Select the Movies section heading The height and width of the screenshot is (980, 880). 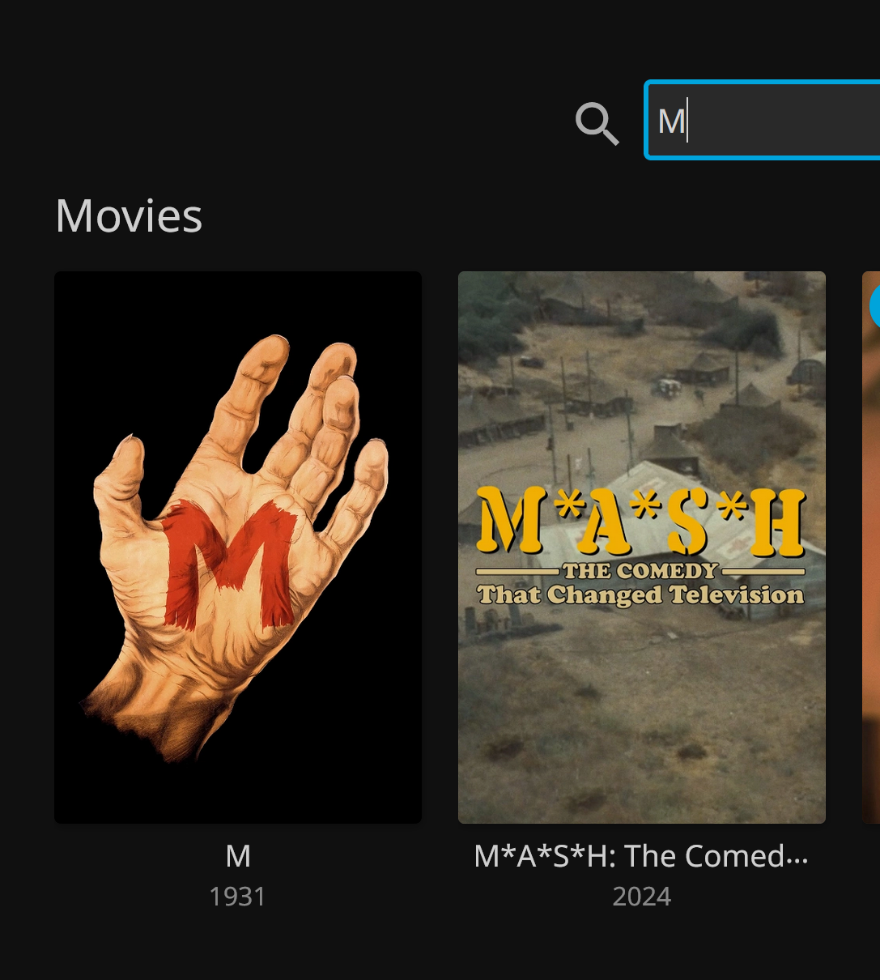(x=129, y=216)
